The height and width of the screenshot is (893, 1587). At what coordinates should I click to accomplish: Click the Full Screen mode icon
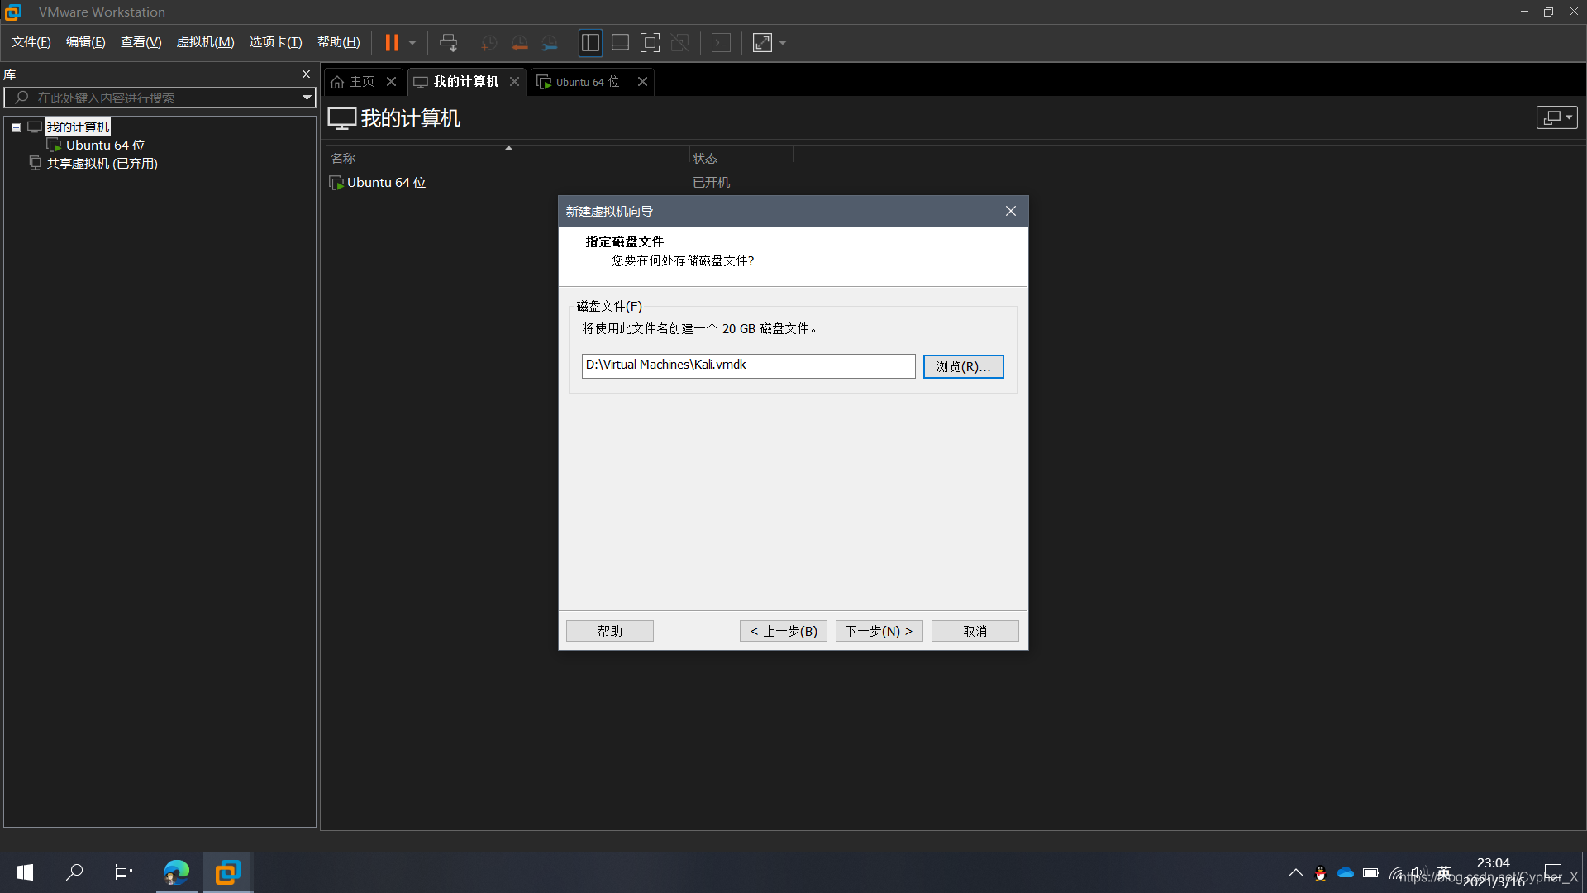pyautogui.click(x=650, y=43)
